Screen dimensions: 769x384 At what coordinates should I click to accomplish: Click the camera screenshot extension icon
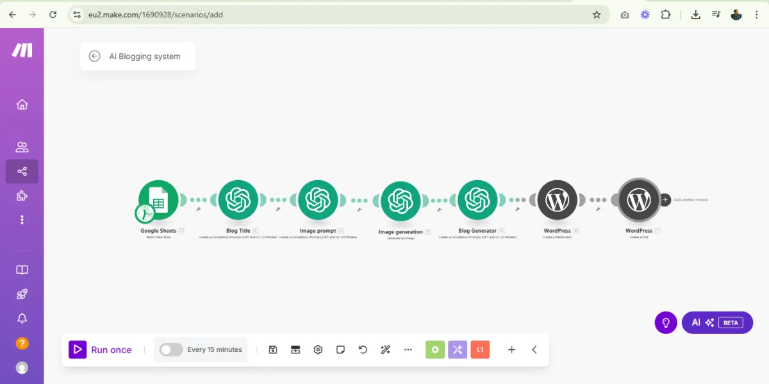click(625, 14)
